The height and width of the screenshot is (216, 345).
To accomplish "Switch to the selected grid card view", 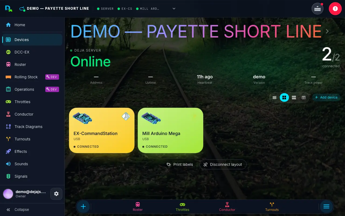I will [284, 97].
